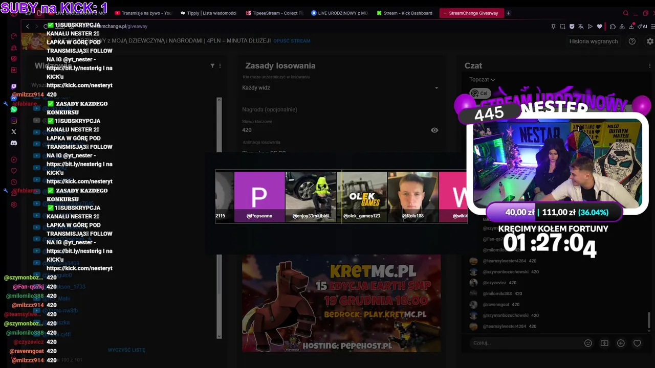Open the settings gear icon
Image resolution: width=655 pixels, height=368 pixels.
point(650,41)
